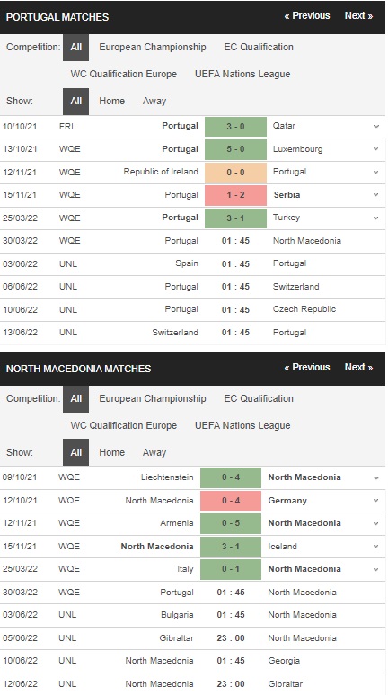Expand the Portugal vs Luxembourg chevron

click(376, 149)
